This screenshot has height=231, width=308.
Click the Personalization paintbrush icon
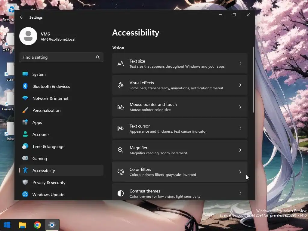coord(25,110)
